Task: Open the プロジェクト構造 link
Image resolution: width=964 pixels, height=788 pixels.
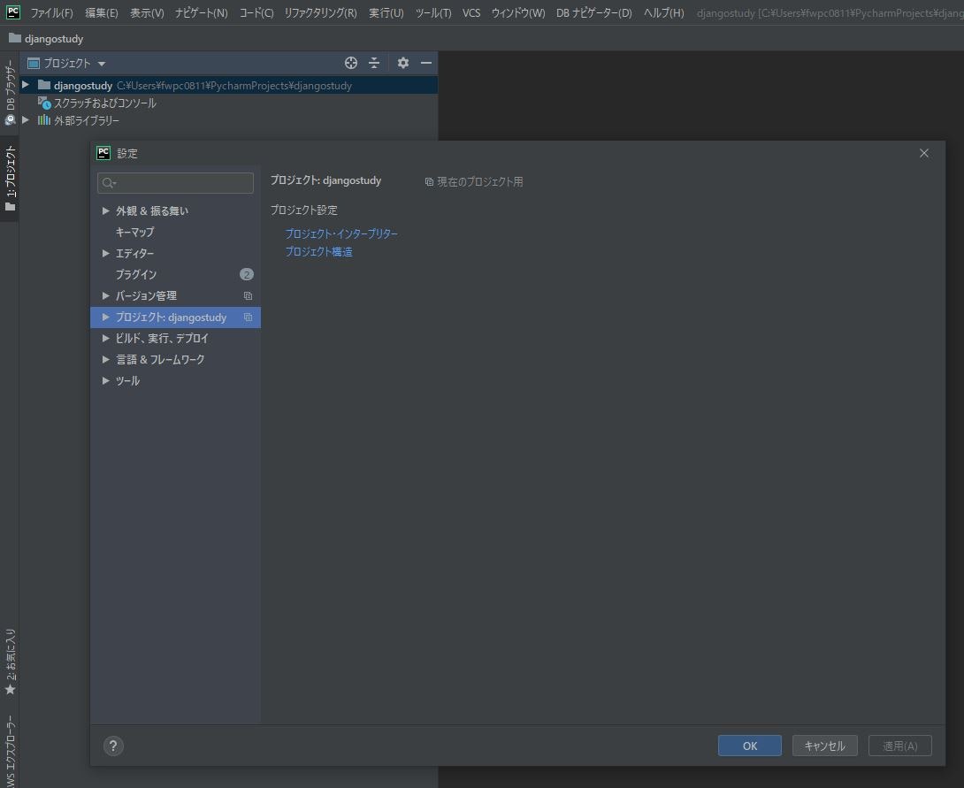Action: (x=318, y=251)
